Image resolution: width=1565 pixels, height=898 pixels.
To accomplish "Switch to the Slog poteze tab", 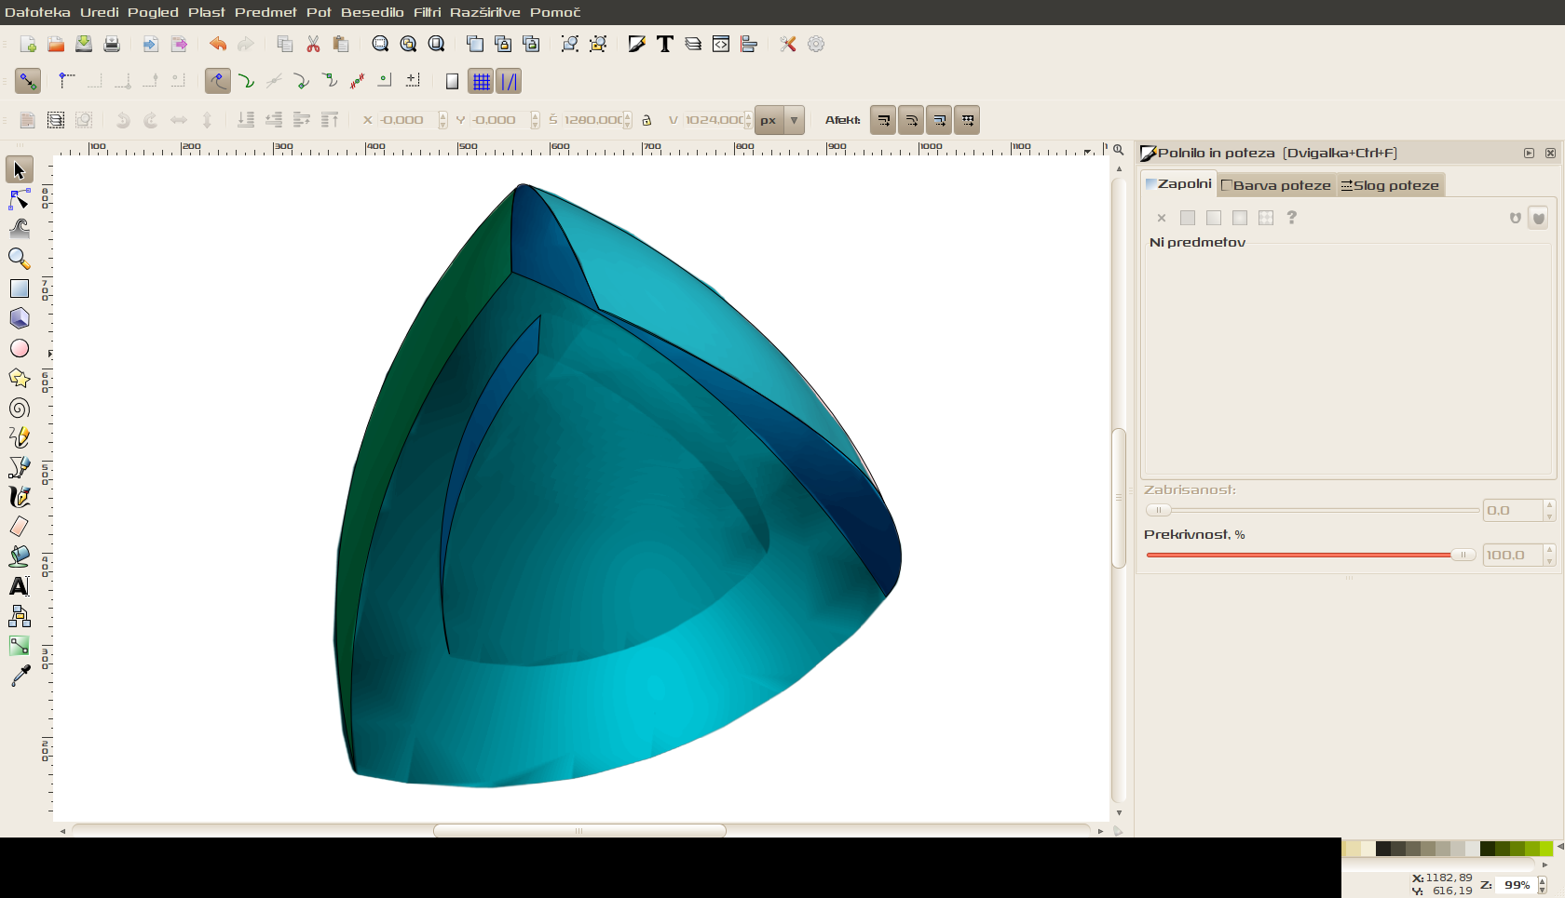I will (x=1390, y=185).
